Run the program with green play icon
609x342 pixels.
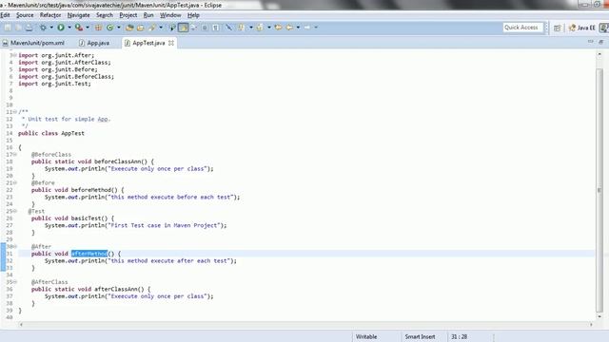[61, 28]
